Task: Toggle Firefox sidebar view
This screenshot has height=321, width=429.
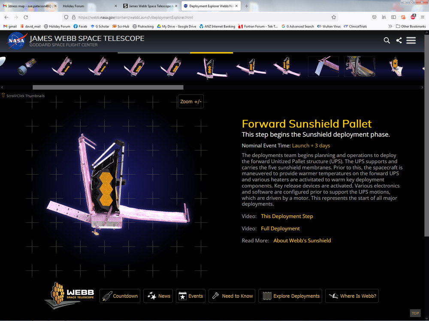Action: [x=394, y=17]
